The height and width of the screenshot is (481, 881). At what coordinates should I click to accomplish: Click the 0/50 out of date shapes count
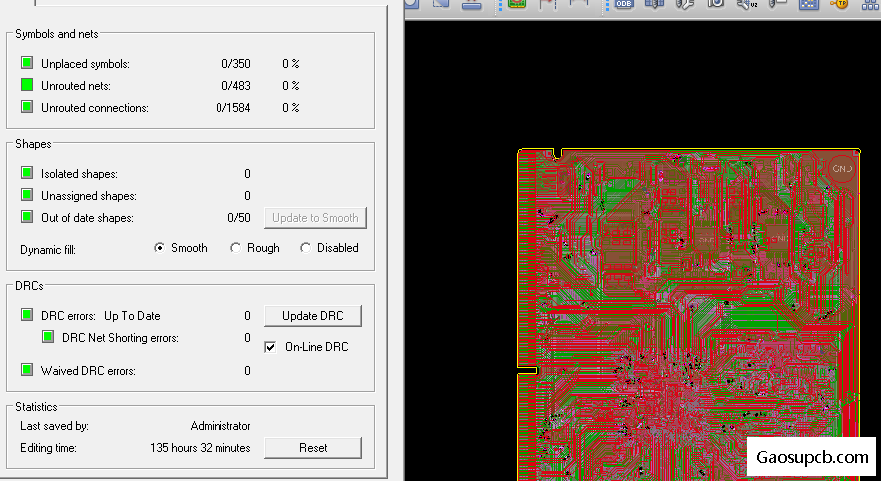pyautogui.click(x=239, y=218)
